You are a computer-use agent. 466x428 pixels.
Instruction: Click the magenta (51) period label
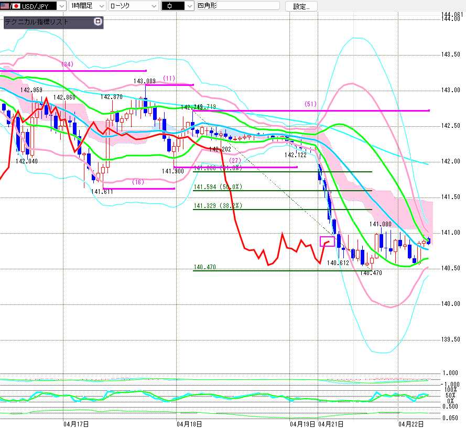click(310, 104)
